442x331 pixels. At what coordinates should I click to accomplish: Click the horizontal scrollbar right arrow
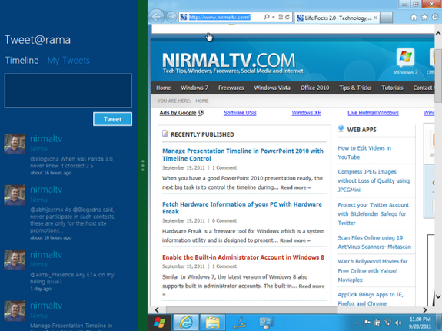(425, 310)
